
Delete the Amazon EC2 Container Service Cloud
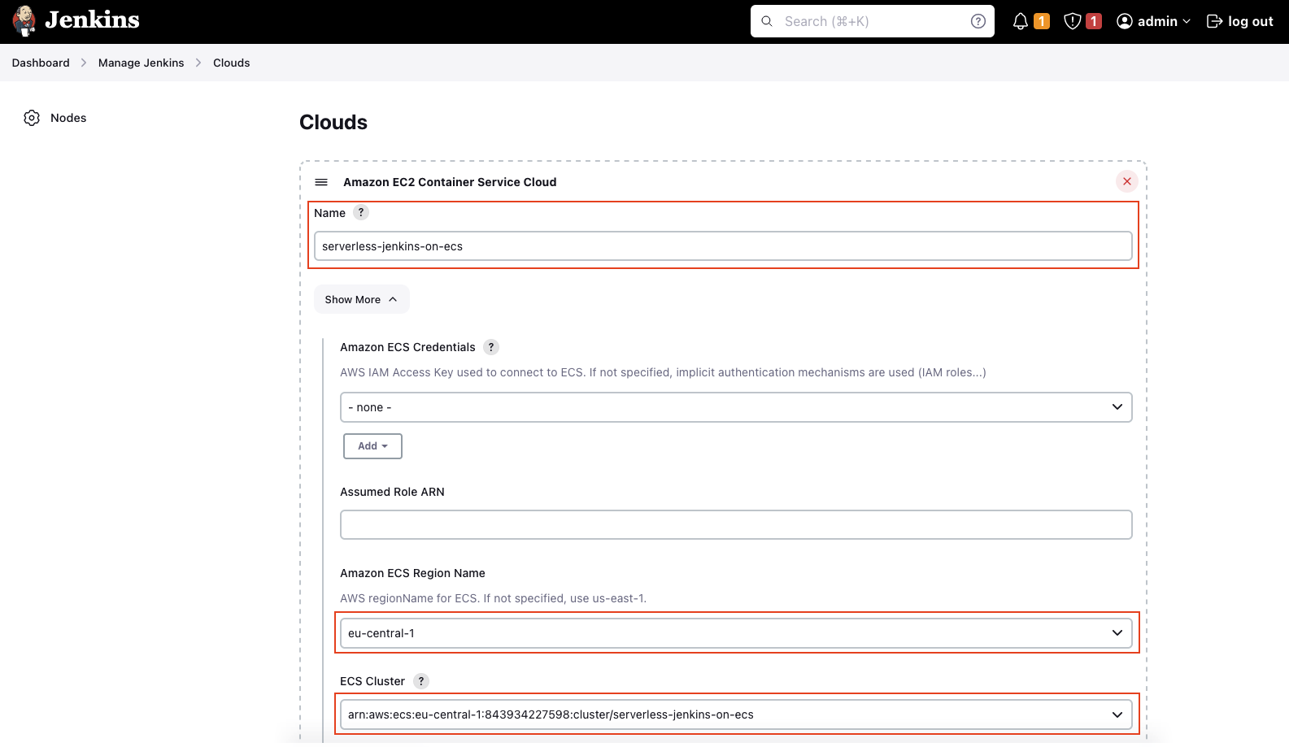click(1127, 181)
